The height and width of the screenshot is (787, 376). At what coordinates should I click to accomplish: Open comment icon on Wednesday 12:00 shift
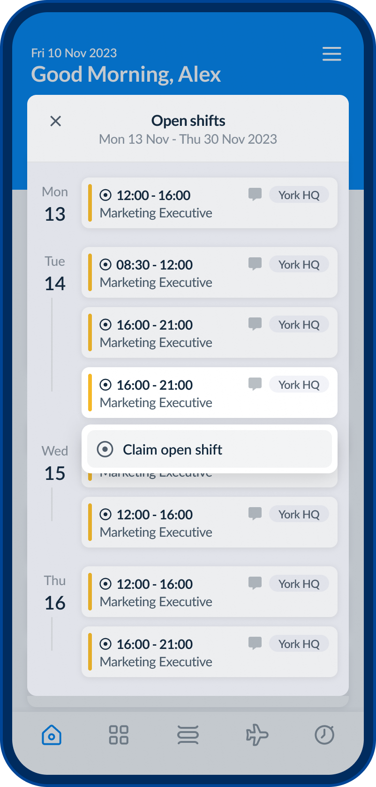(255, 514)
